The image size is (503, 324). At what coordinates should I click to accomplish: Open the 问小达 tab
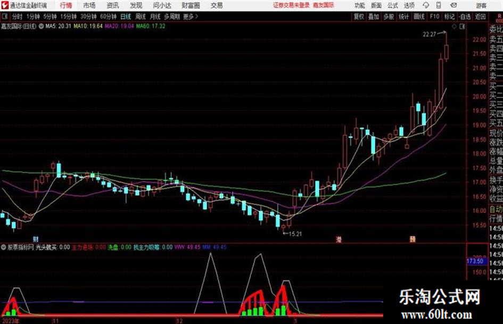click(x=162, y=5)
